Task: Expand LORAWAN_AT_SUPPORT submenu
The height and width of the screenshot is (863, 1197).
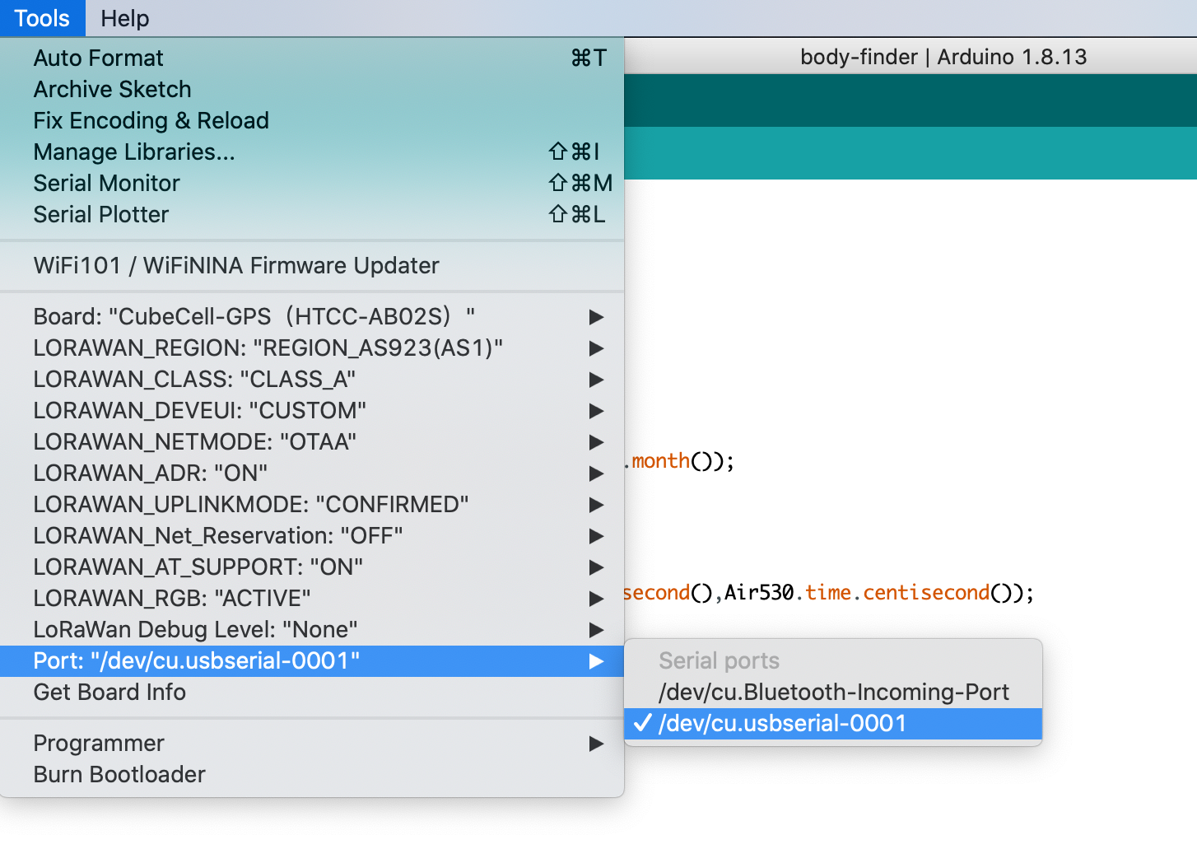Action: (x=312, y=567)
